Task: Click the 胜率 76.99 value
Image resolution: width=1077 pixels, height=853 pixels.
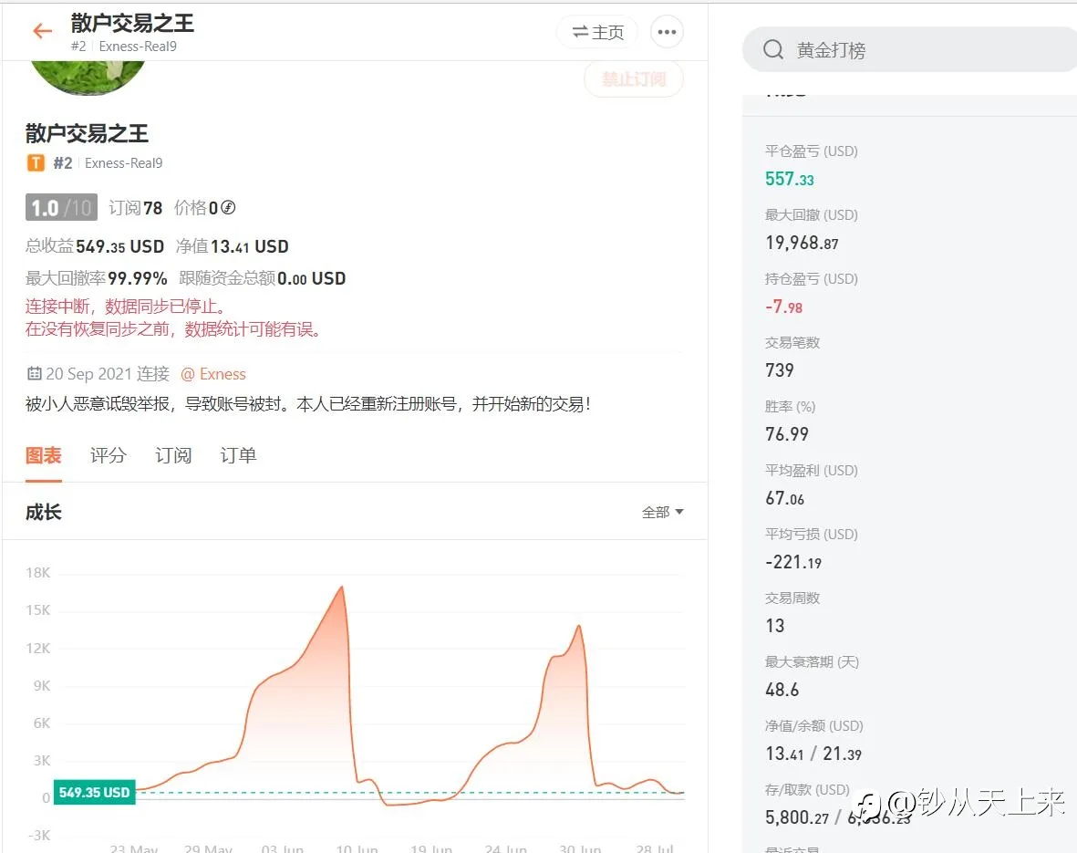Action: click(787, 434)
